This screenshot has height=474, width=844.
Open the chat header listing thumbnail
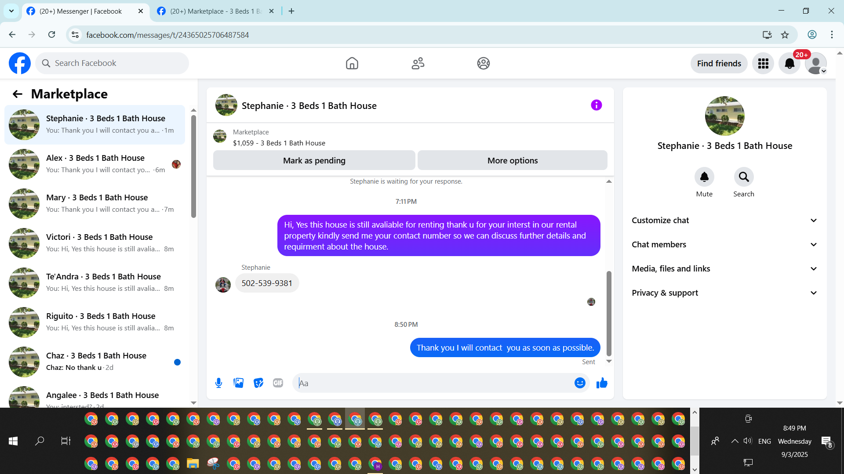pos(226,105)
